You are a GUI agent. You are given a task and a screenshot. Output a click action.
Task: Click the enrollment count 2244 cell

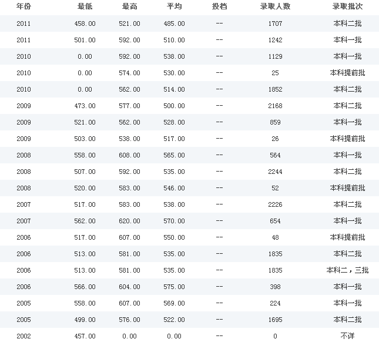click(x=275, y=172)
